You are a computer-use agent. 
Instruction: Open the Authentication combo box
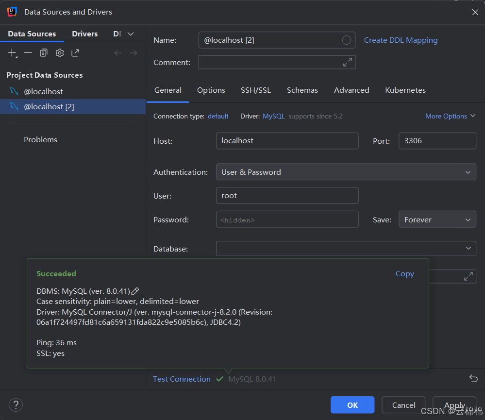(x=346, y=172)
